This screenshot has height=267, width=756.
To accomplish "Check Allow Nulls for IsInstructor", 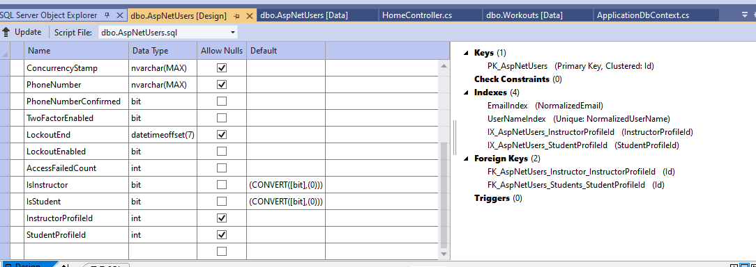I will coord(222,185).
